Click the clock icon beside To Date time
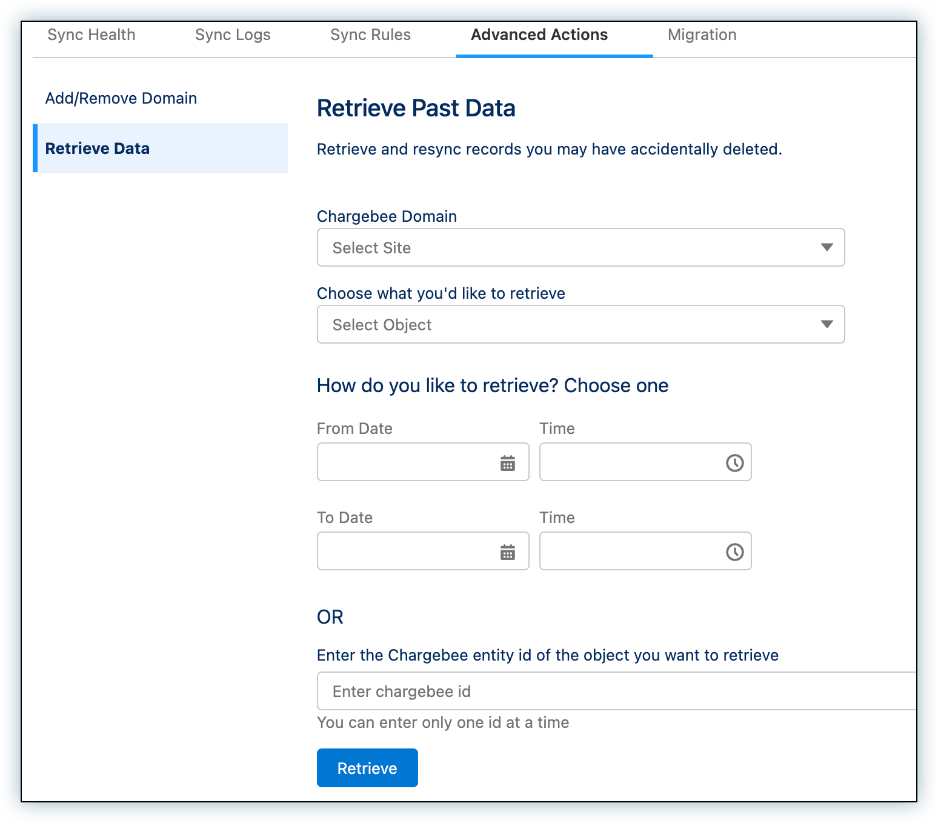 (734, 552)
